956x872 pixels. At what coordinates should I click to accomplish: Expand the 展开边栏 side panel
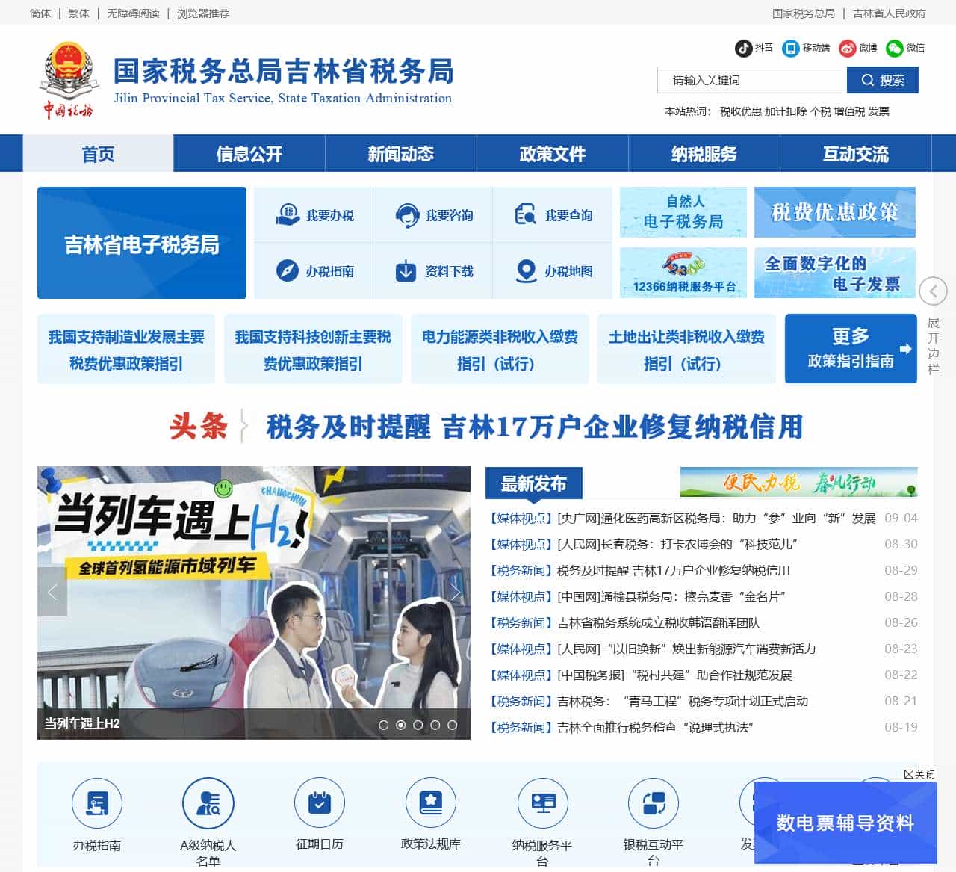pyautogui.click(x=933, y=292)
